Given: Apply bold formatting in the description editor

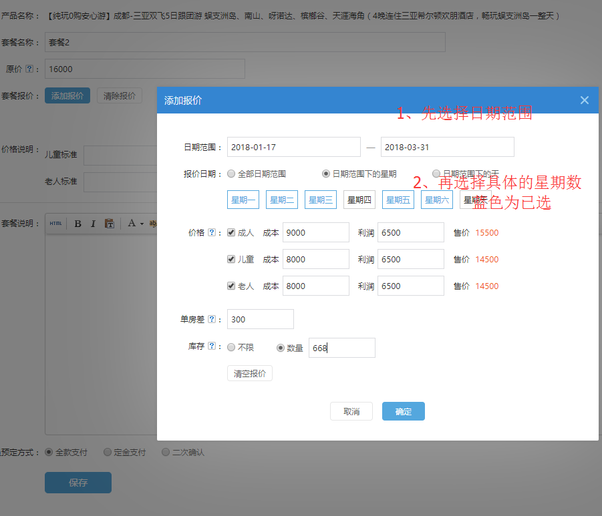Looking at the screenshot, I should point(79,223).
